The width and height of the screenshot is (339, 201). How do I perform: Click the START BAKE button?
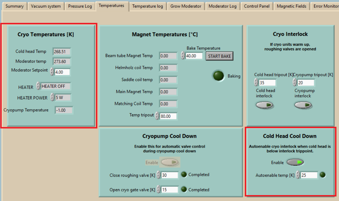coord(219,56)
